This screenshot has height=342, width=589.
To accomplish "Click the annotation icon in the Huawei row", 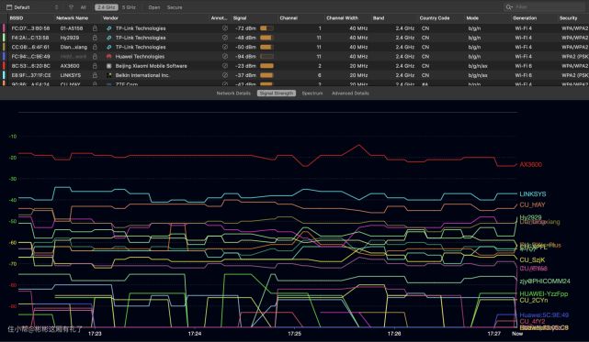I will 225,56.
